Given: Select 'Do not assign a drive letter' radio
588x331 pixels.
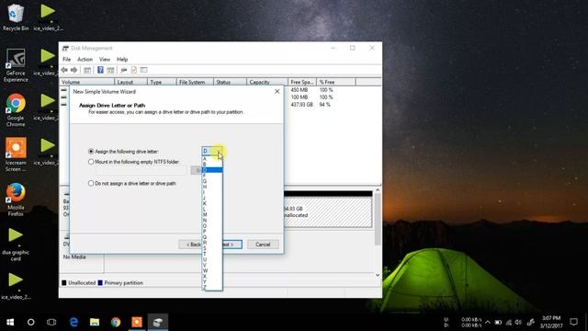Looking at the screenshot, I should pyautogui.click(x=91, y=183).
